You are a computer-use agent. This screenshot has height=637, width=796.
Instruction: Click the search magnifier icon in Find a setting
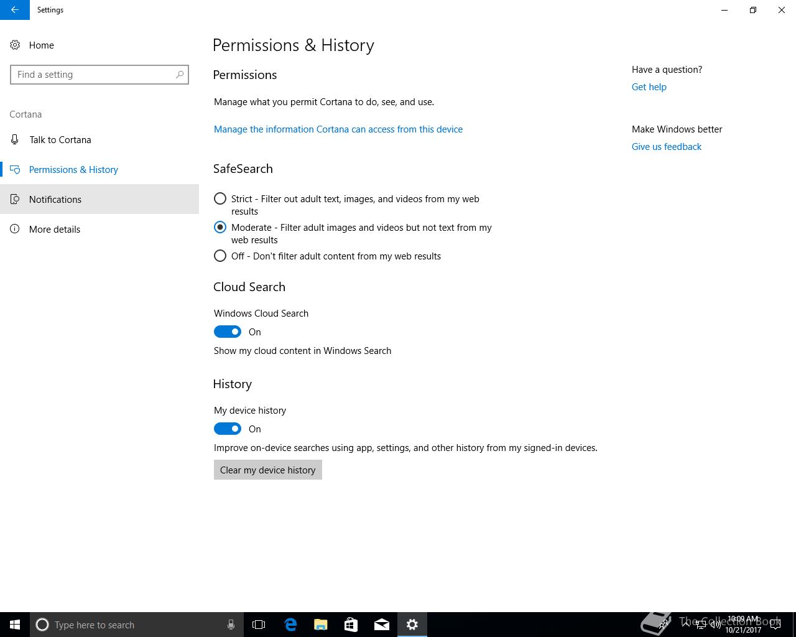(180, 75)
